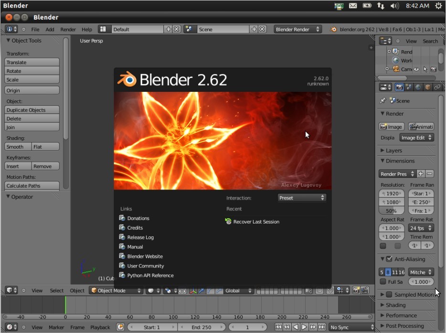Add a new scene with the plus icon
Screen dimensions: 446x333
(x=254, y=29)
